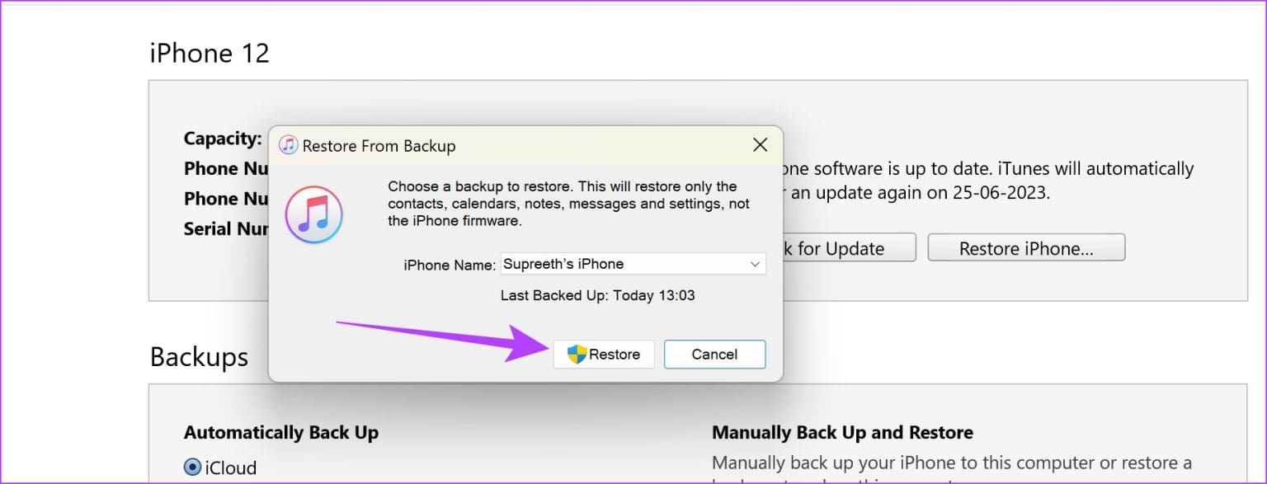Screen dimensions: 1267x484
Task: Cancel the Restore From Backup dialog
Action: click(x=714, y=354)
